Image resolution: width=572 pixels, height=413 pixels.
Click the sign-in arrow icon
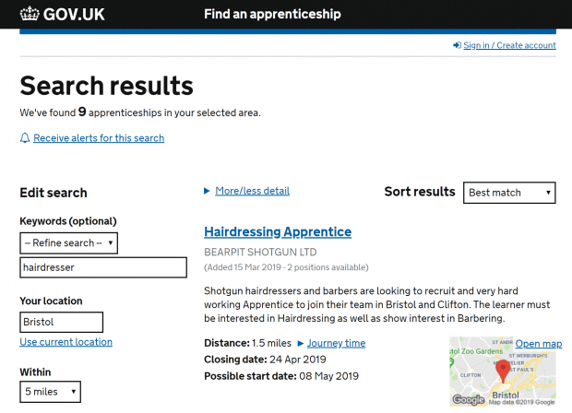coord(457,45)
